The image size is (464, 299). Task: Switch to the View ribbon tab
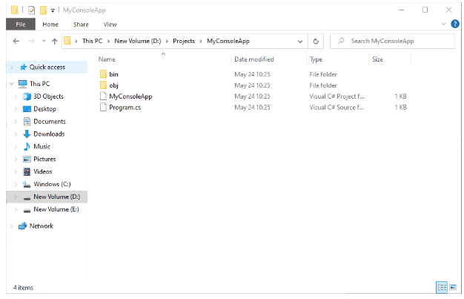coord(110,24)
